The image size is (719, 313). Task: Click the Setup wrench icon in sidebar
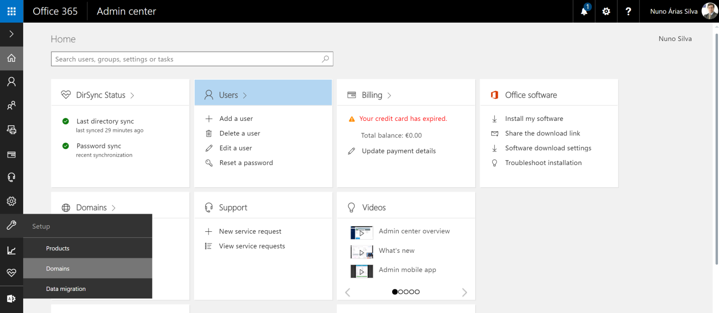click(x=12, y=226)
